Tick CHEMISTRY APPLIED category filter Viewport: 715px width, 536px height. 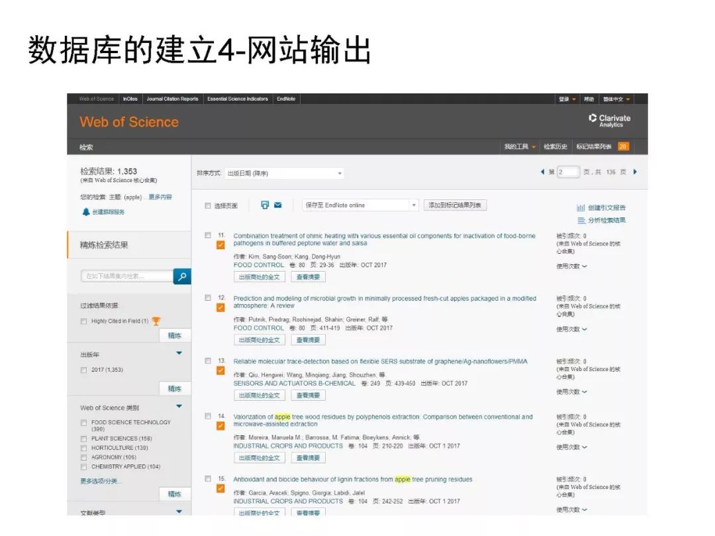click(83, 467)
